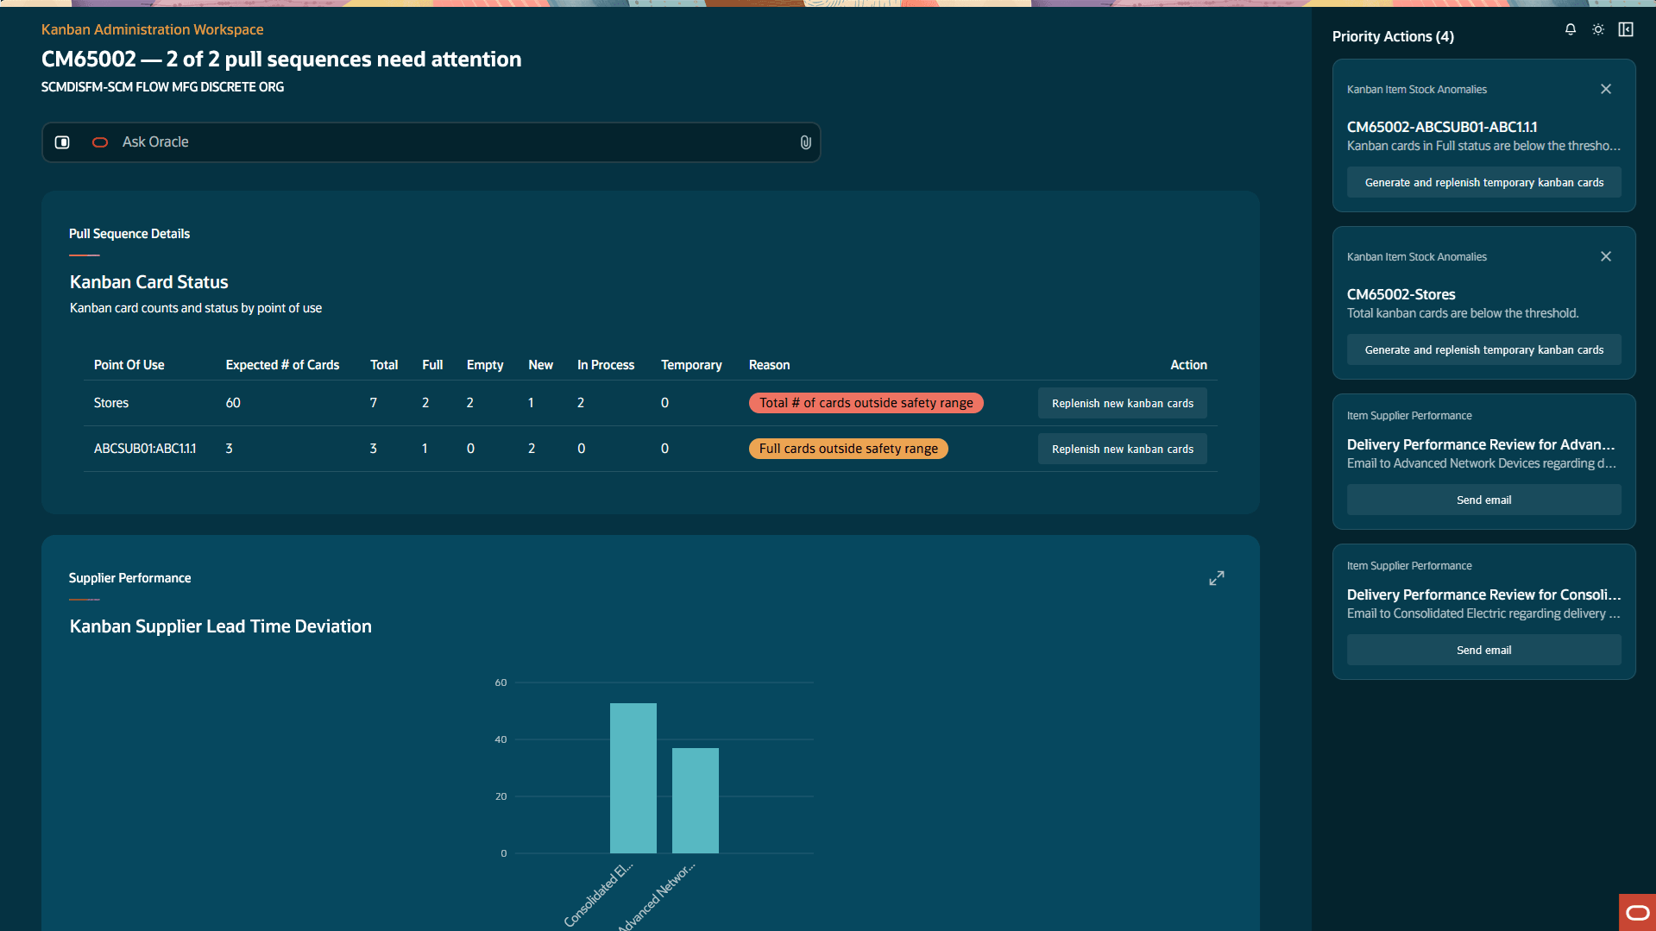Expand the Supplier Performance chart
This screenshot has height=931, width=1656.
(x=1217, y=578)
